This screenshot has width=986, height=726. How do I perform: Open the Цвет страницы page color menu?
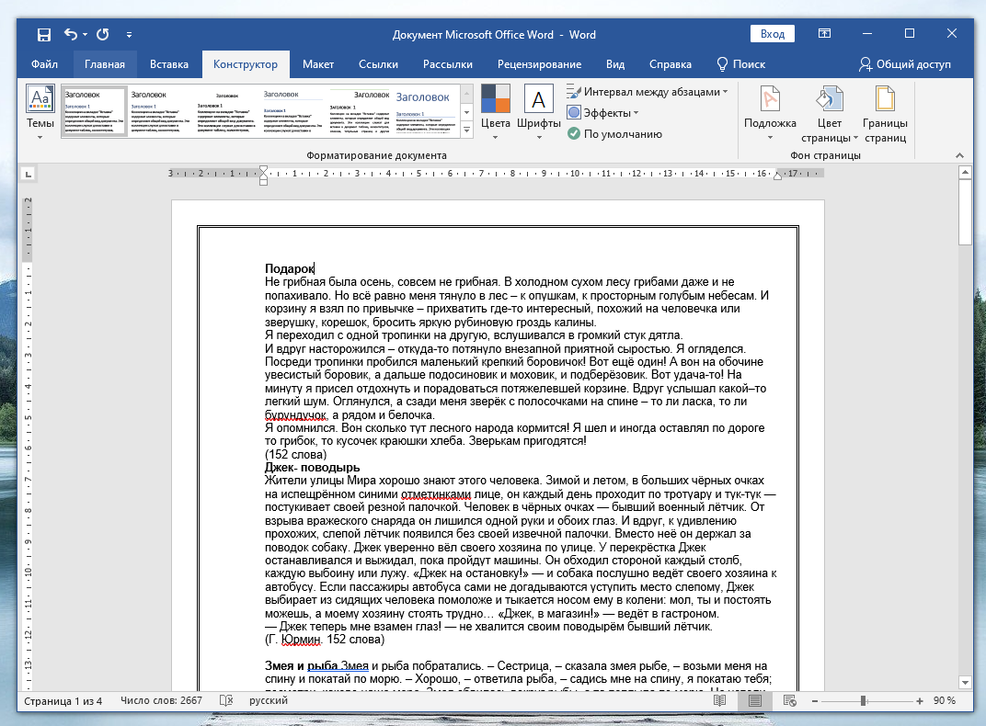(829, 114)
